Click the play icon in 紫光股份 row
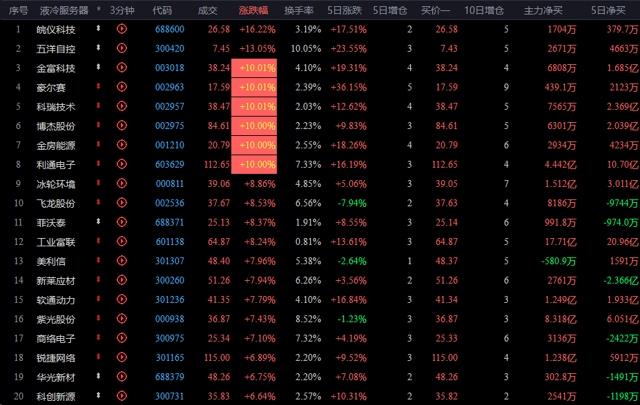 122,319
